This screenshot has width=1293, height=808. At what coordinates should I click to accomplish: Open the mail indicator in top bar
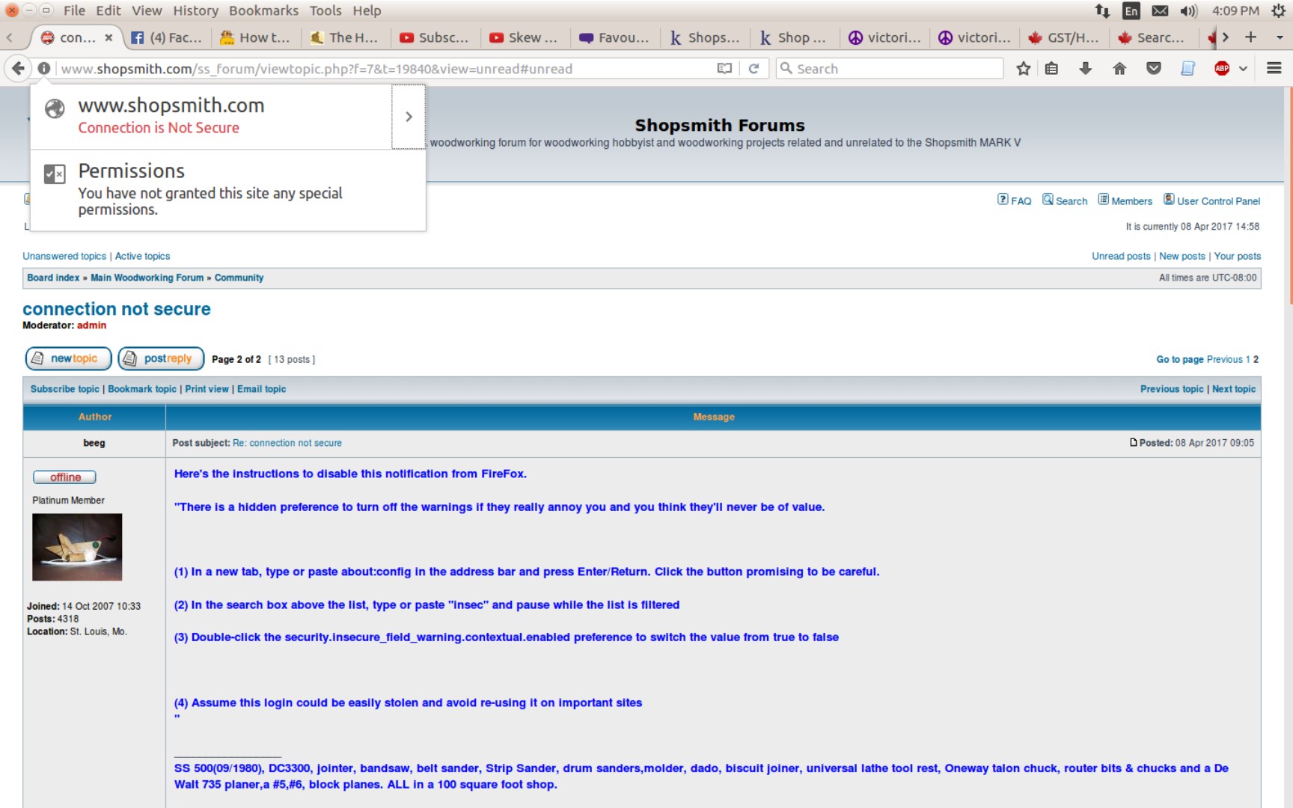tap(1160, 10)
